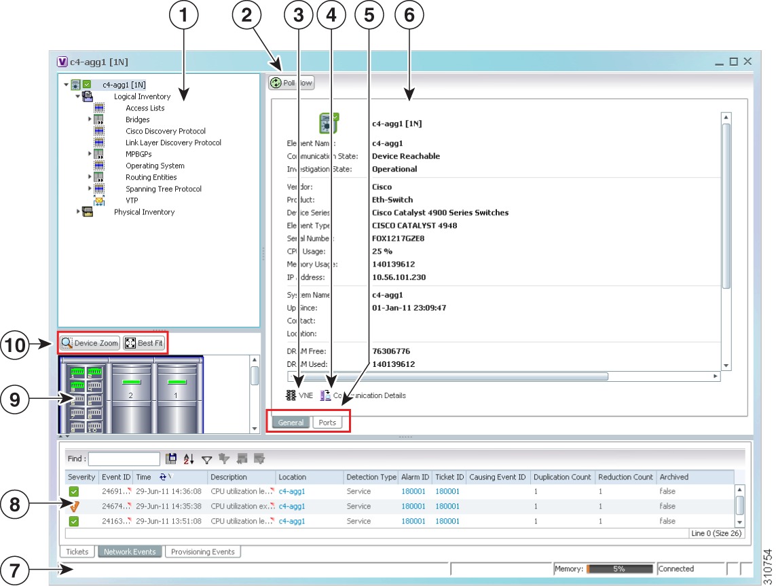Image resolution: width=776 pixels, height=586 pixels.
Task: Click inside the Find search field
Action: [124, 458]
